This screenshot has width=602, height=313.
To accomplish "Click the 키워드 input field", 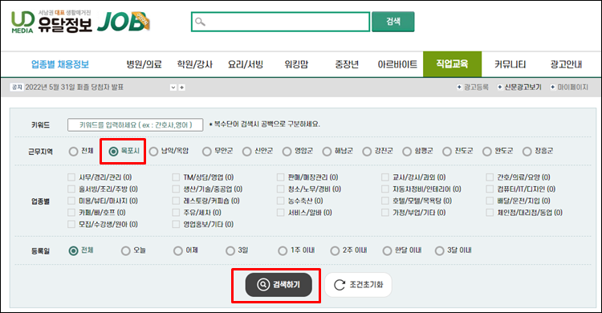I will [135, 125].
